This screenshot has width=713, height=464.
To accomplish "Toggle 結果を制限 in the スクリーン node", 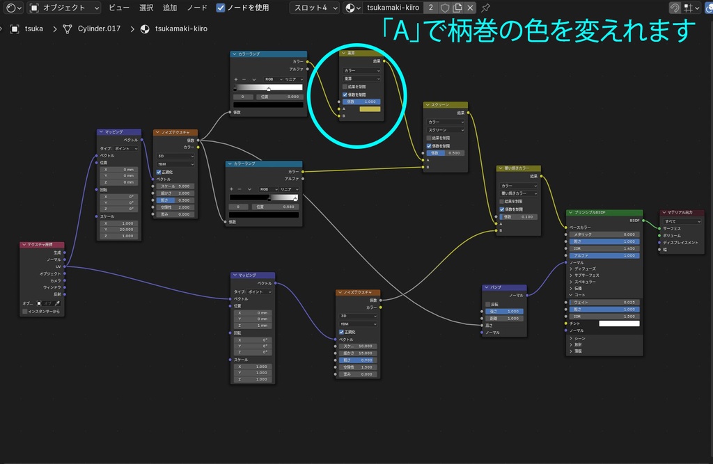I will coord(429,138).
